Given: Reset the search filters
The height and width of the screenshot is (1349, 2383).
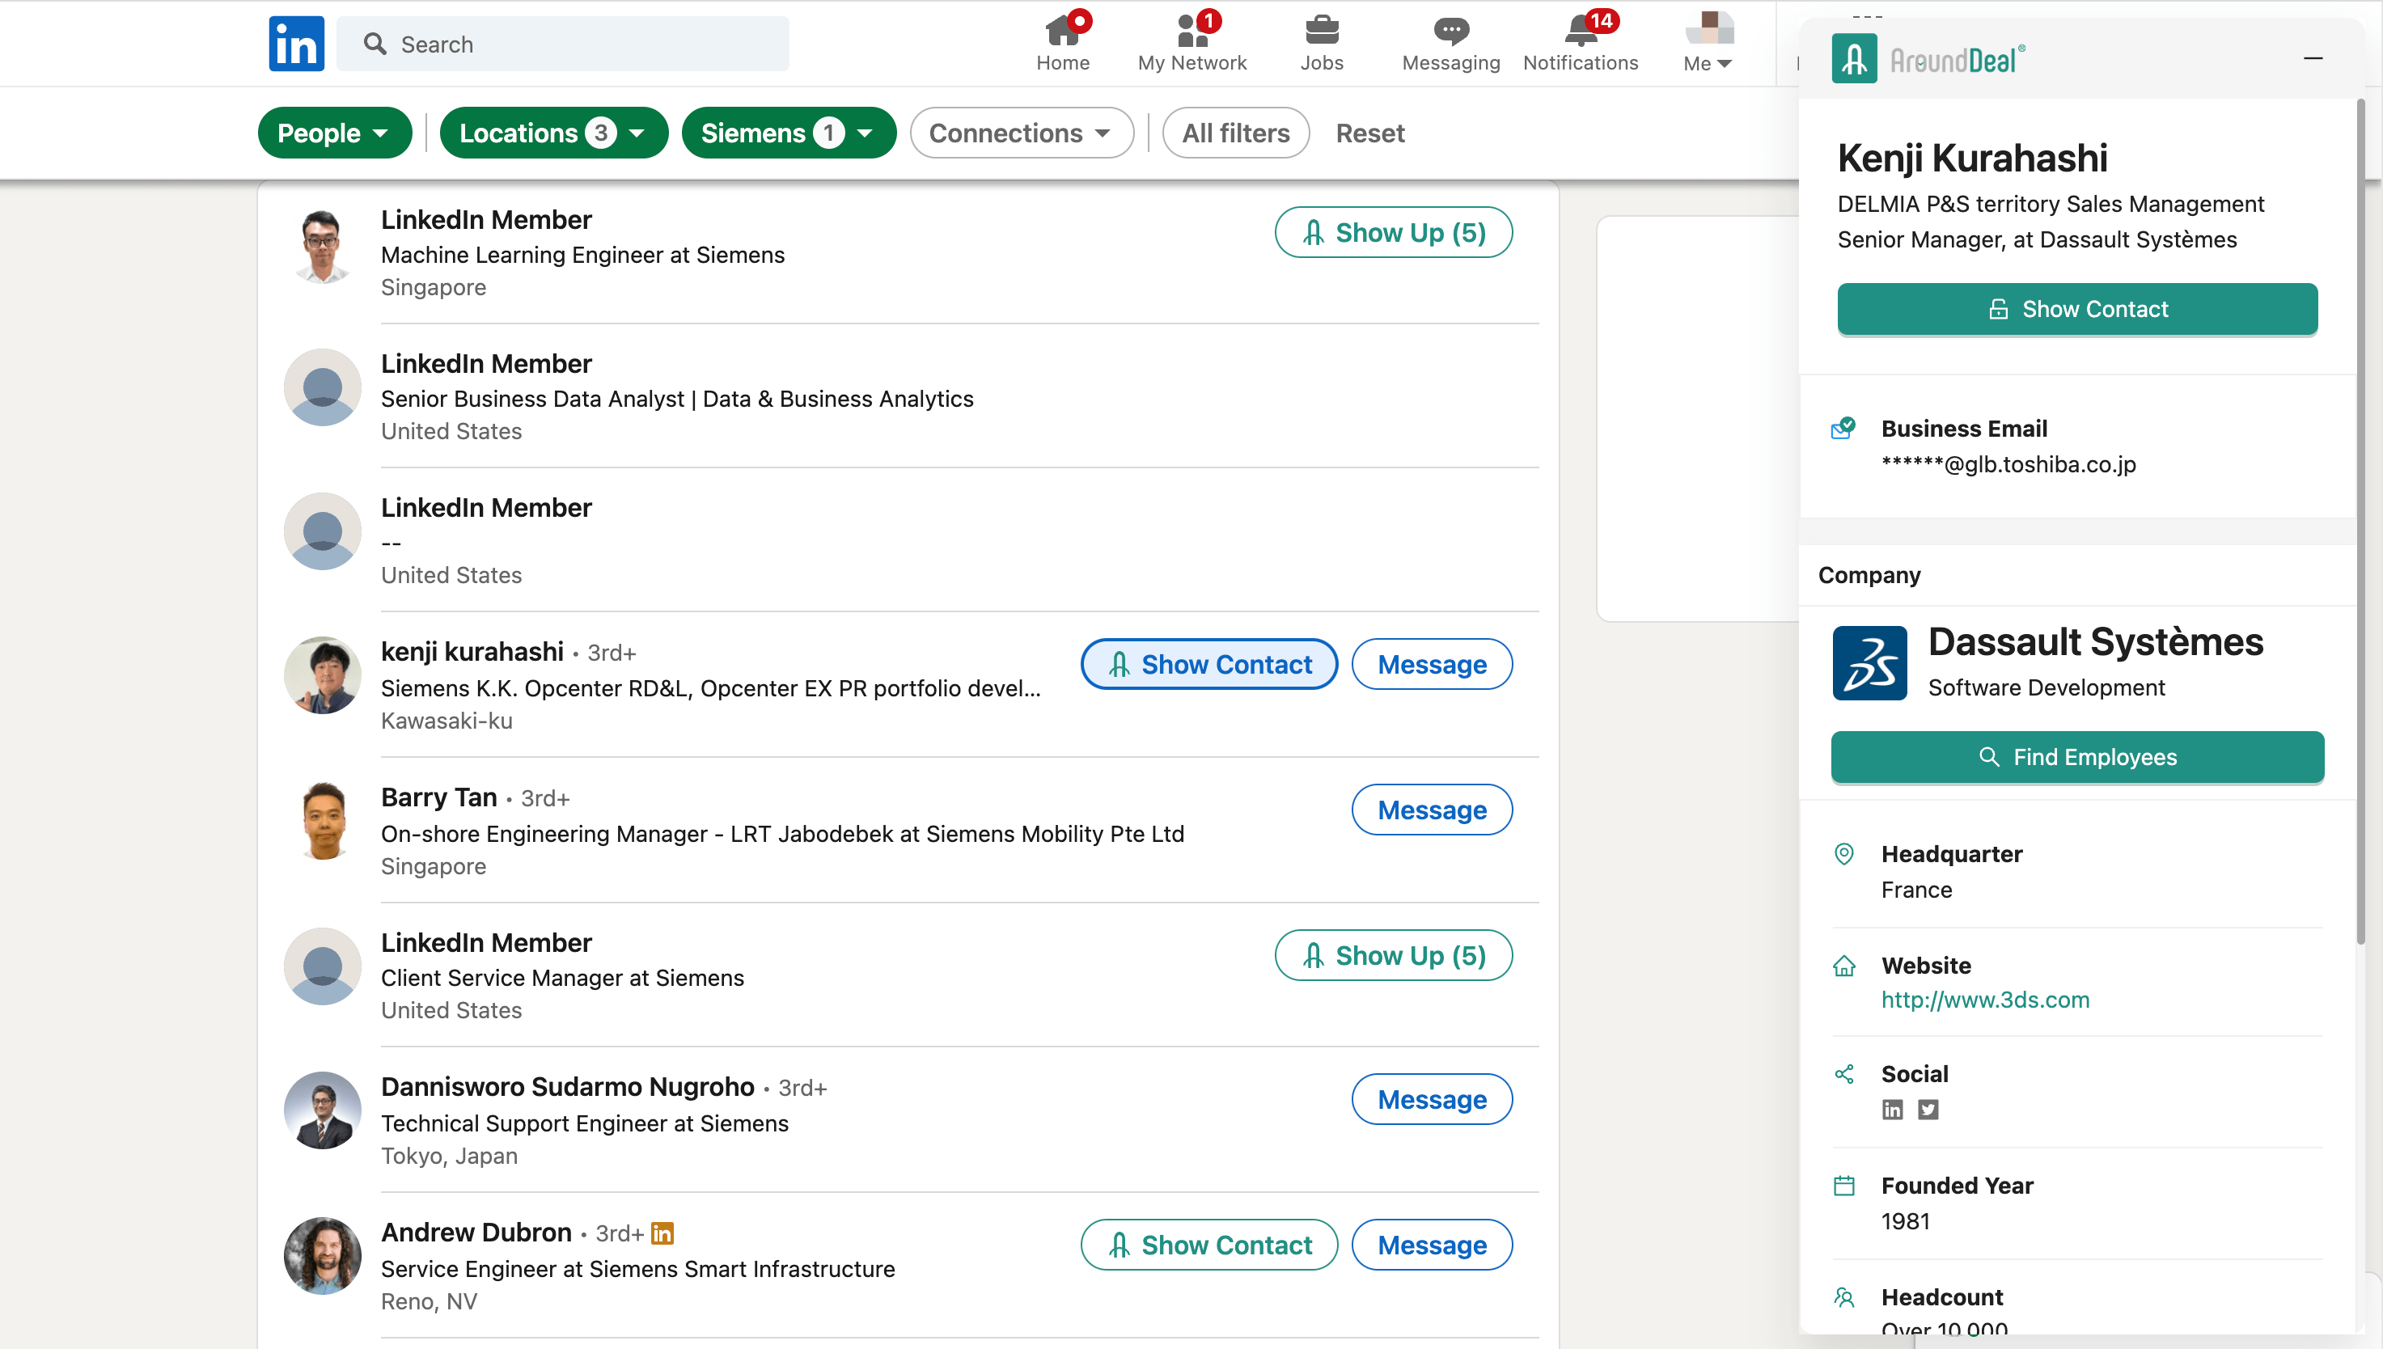Looking at the screenshot, I should [1369, 133].
